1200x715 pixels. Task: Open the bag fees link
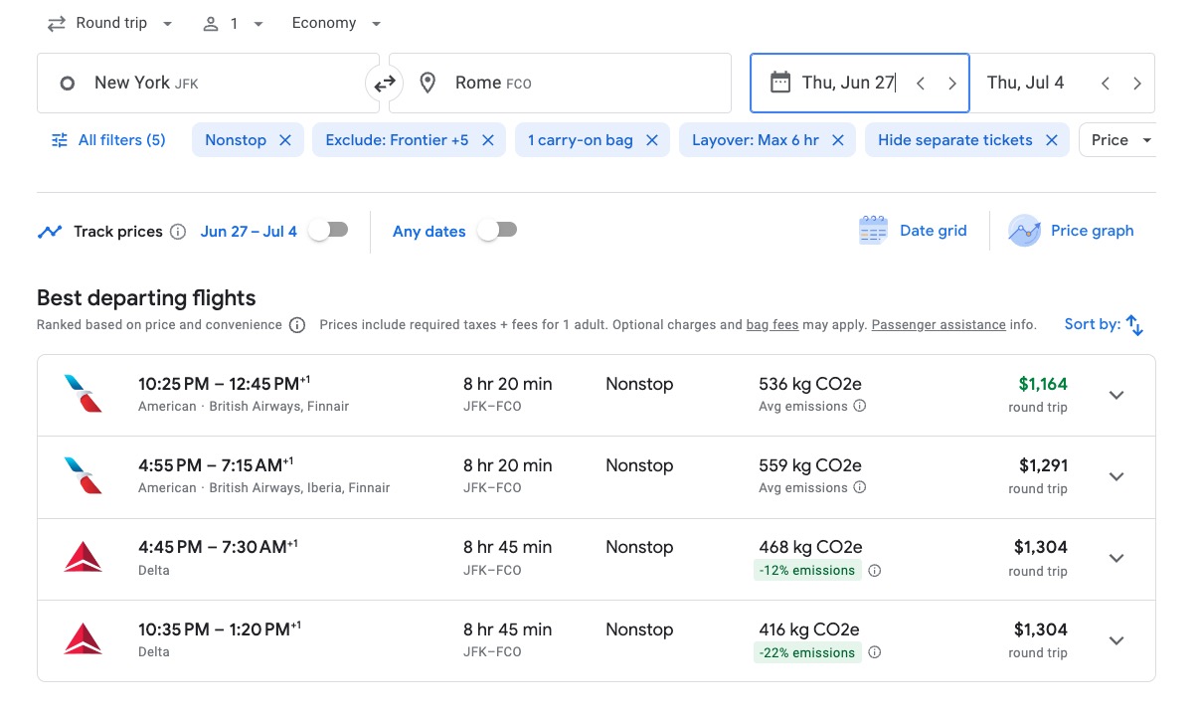[772, 325]
